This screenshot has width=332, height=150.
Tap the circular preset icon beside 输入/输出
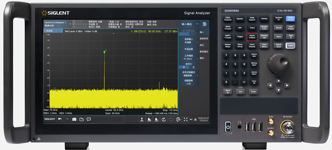(205, 24)
